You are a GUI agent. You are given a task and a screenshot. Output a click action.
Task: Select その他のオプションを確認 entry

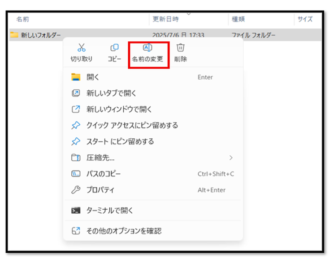point(153,231)
